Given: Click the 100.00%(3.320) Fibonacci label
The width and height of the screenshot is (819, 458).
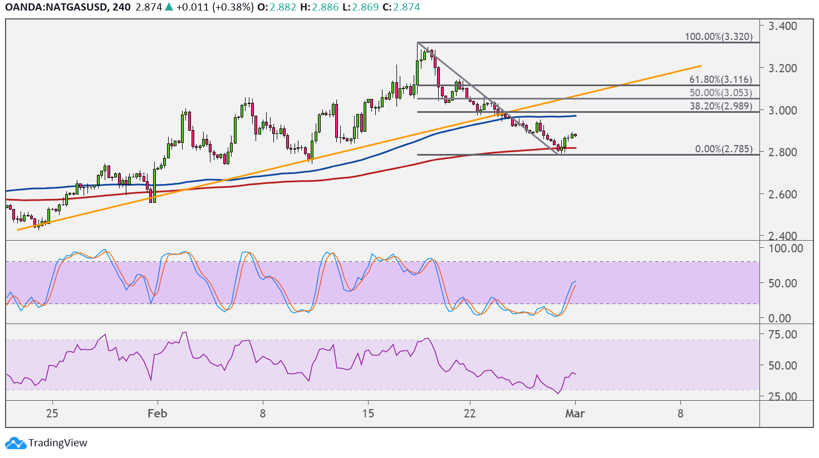Looking at the screenshot, I should (x=718, y=37).
